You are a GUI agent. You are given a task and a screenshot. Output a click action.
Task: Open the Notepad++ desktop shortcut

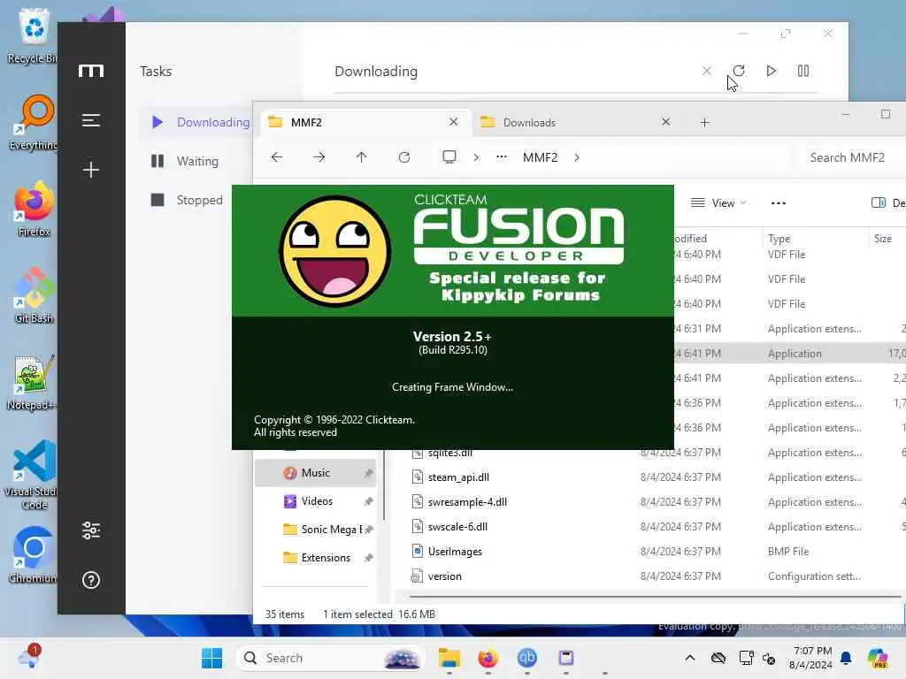[34, 382]
